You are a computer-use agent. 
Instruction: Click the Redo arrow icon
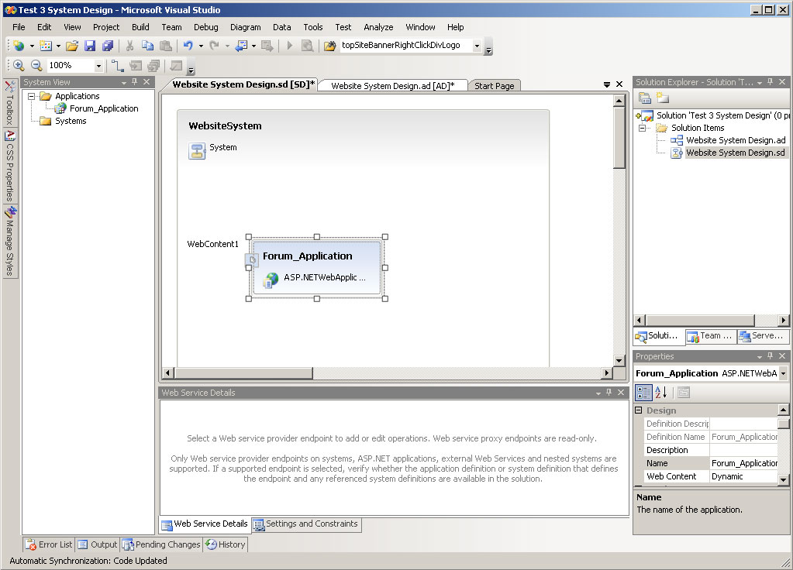[215, 46]
